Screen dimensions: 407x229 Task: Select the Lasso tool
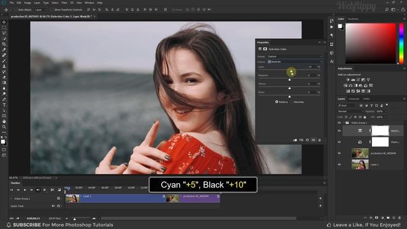(x=4, y=33)
